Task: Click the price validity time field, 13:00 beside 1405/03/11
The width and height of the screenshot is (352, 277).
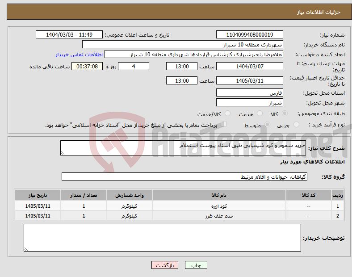Action: pos(182,80)
